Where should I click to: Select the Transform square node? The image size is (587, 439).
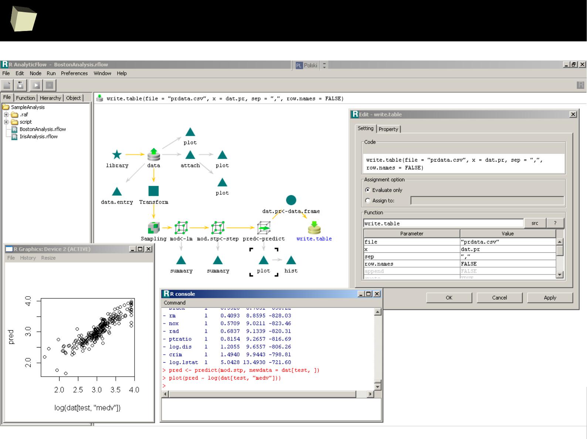coord(153,191)
